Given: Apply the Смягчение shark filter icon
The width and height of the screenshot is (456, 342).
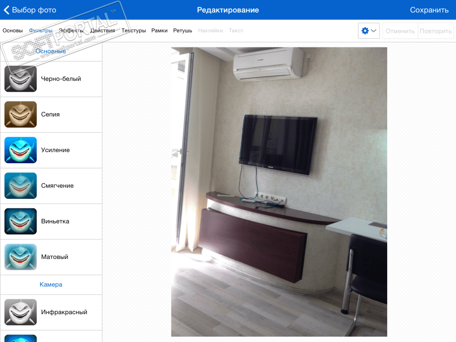Looking at the screenshot, I should click(x=21, y=186).
